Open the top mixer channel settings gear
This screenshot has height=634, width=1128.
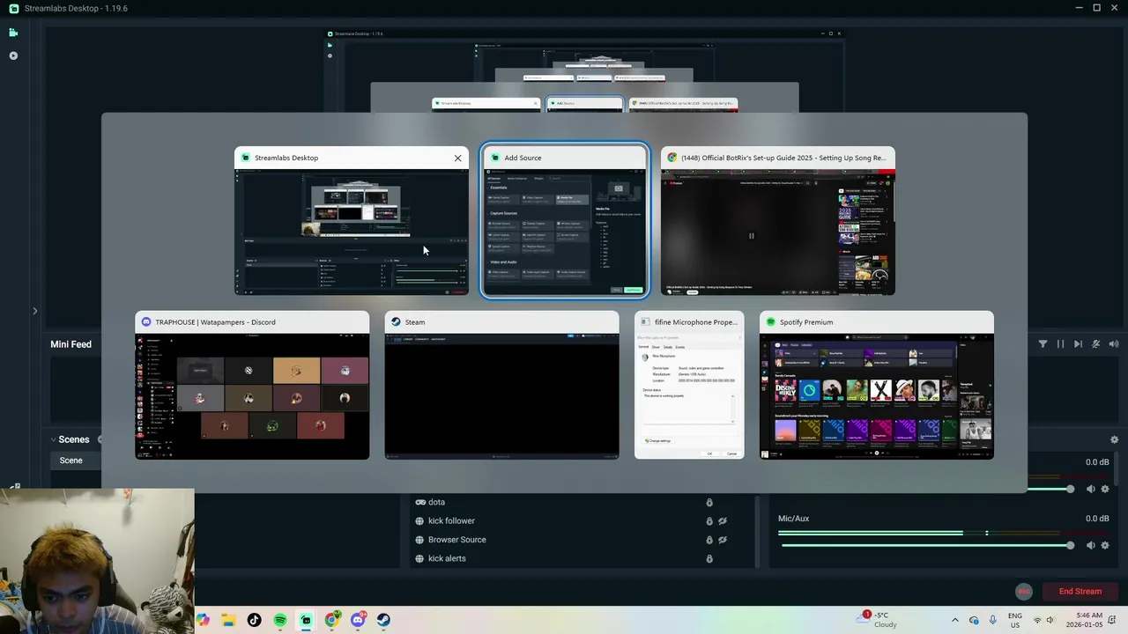(x=1105, y=489)
